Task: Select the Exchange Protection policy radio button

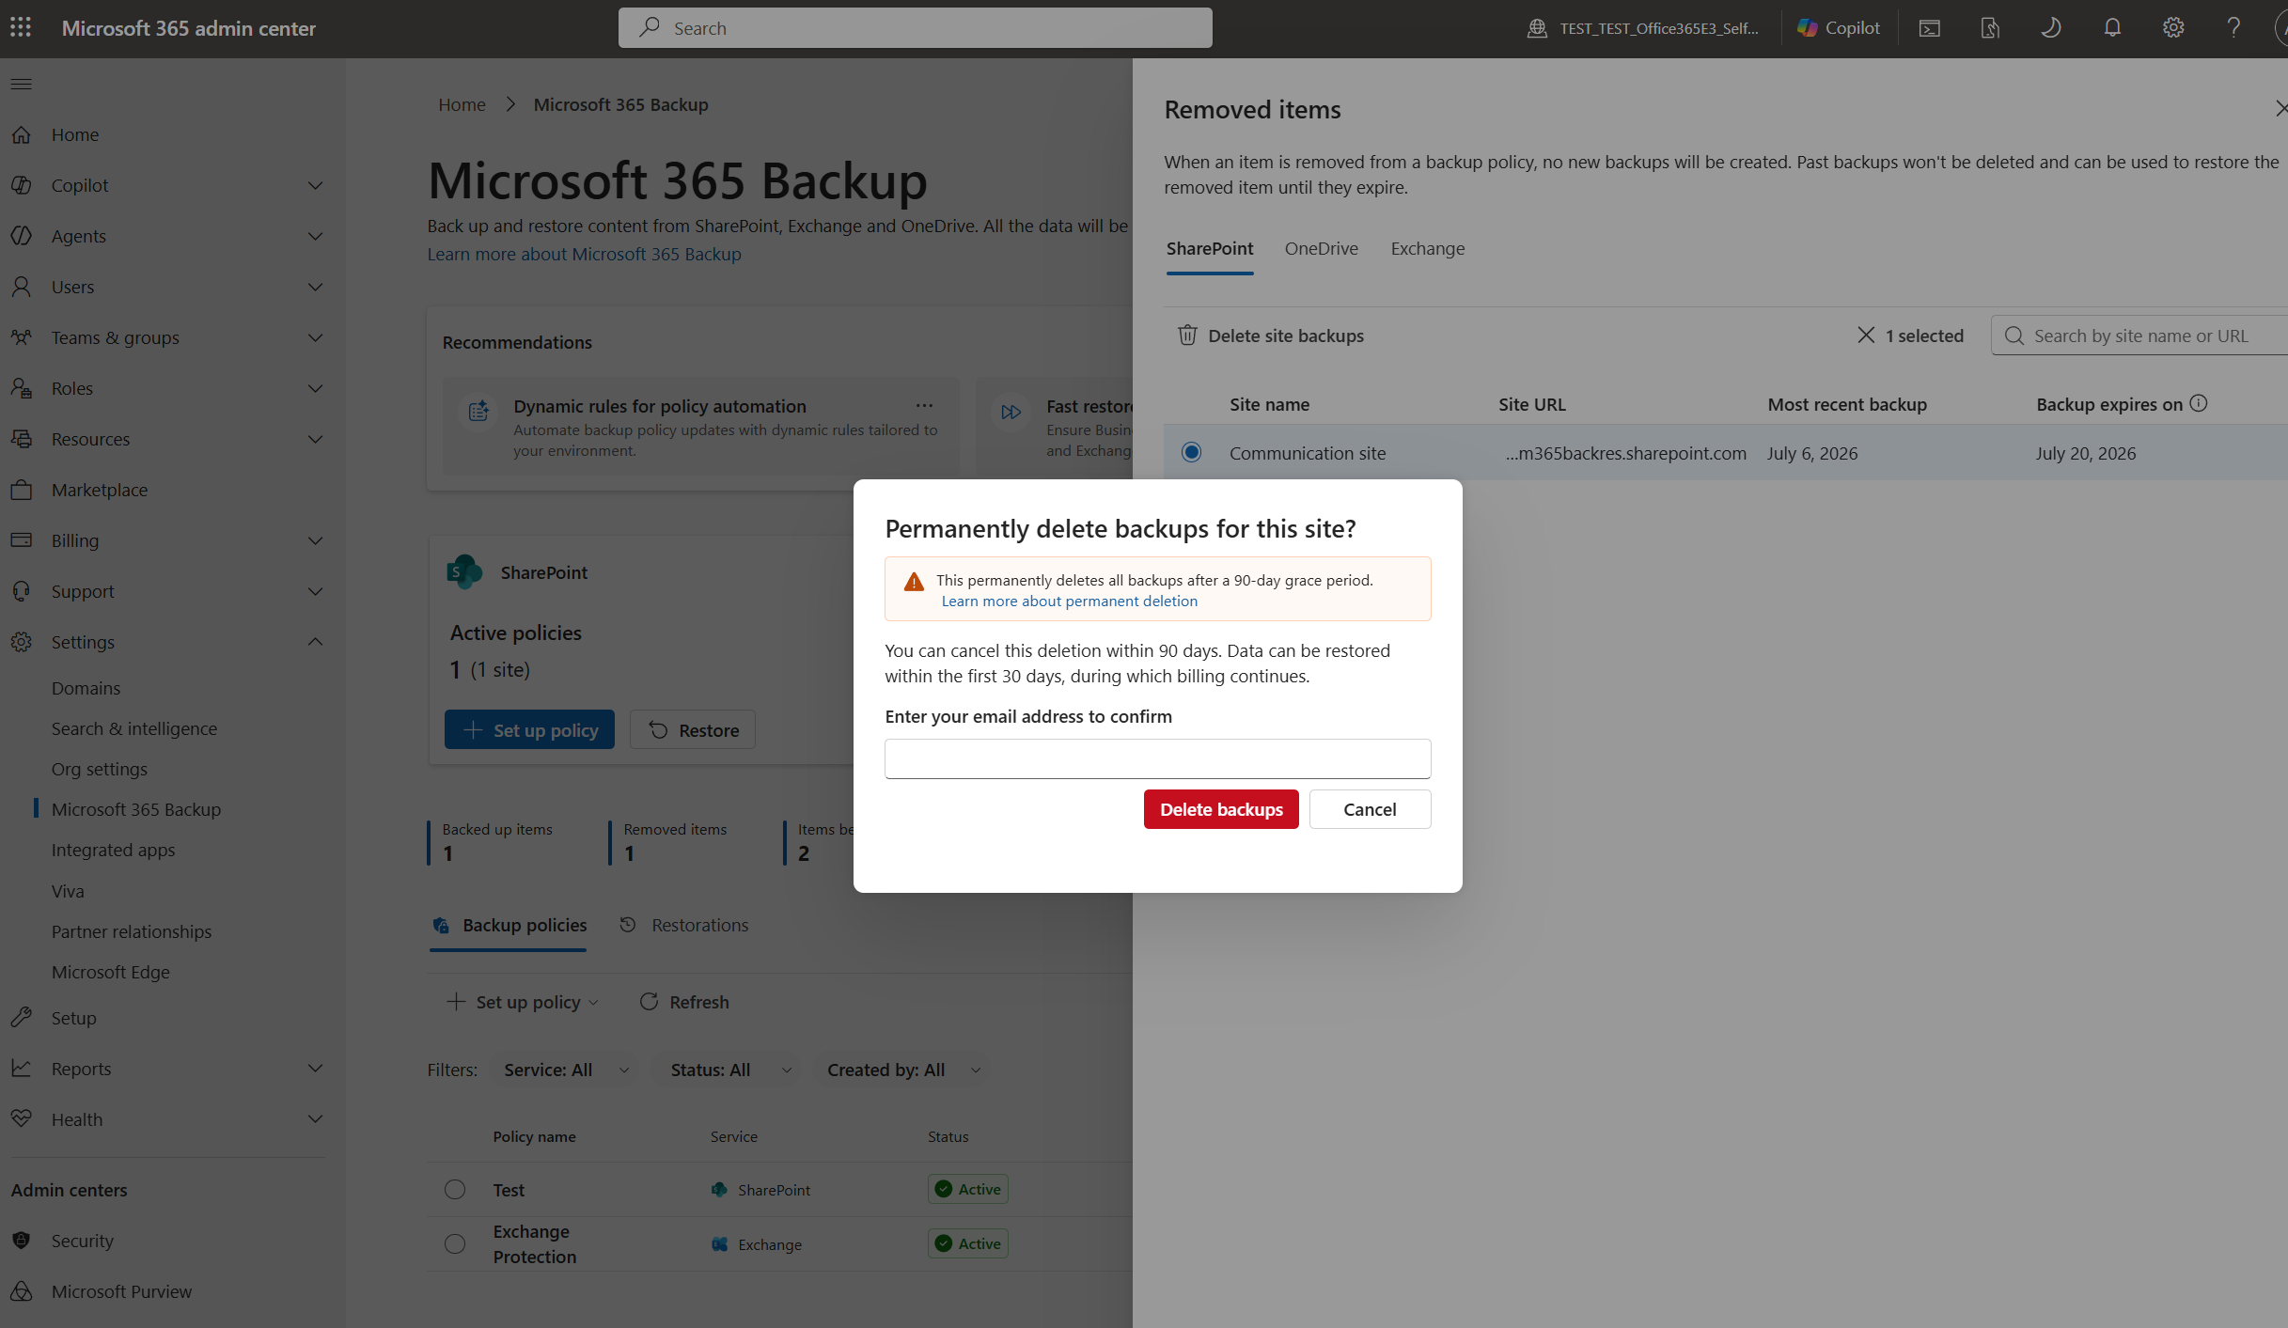Action: [x=455, y=1244]
